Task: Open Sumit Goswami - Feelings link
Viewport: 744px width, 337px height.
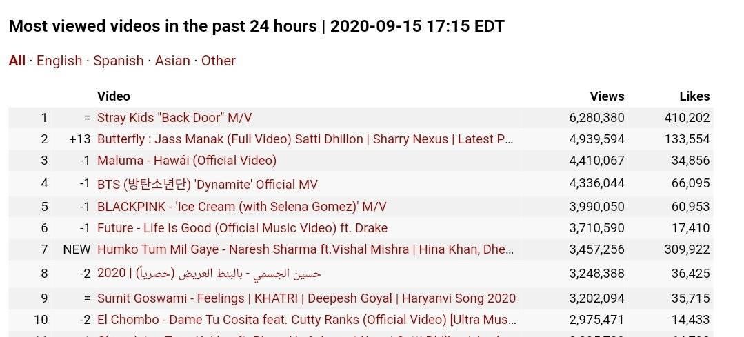Action: (307, 298)
